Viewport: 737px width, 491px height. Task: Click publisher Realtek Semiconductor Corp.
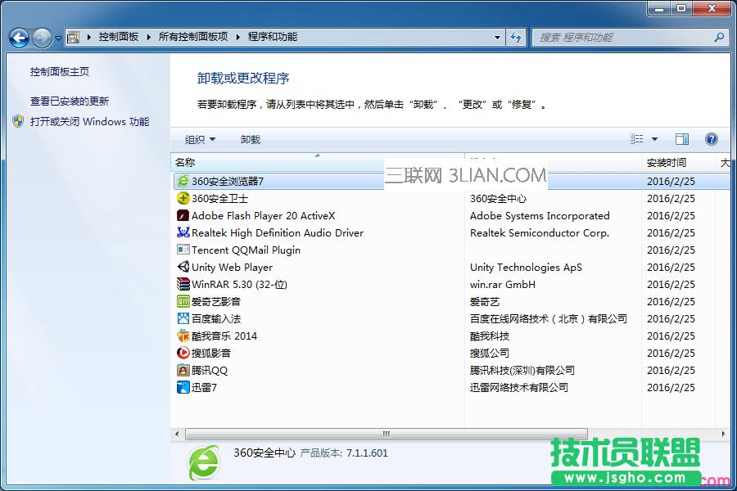[x=540, y=233]
